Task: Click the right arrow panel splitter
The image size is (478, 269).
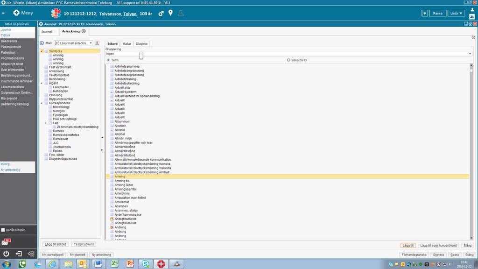Action: pyautogui.click(x=102, y=150)
